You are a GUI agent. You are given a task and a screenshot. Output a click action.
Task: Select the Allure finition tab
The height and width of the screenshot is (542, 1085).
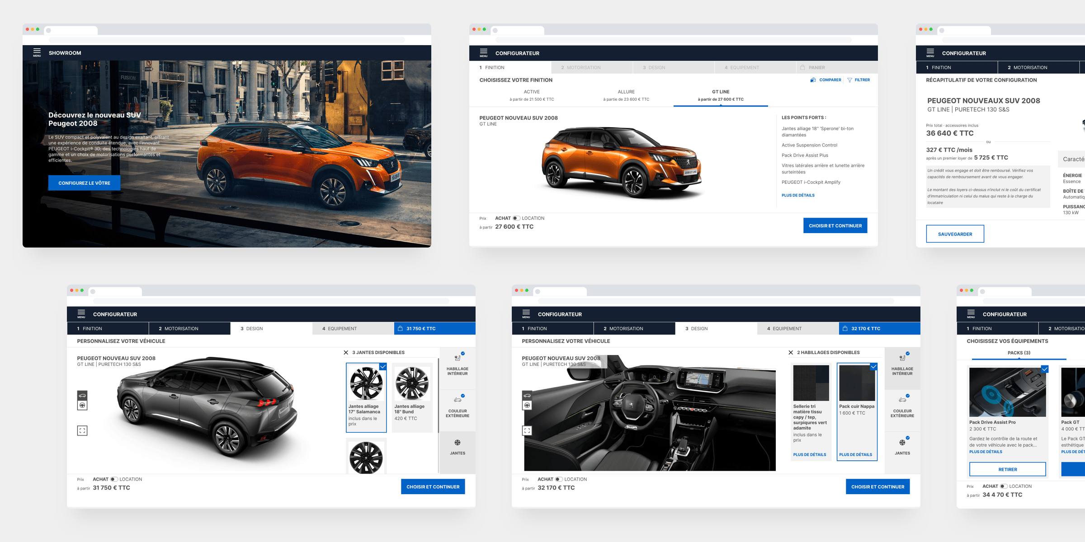[626, 95]
